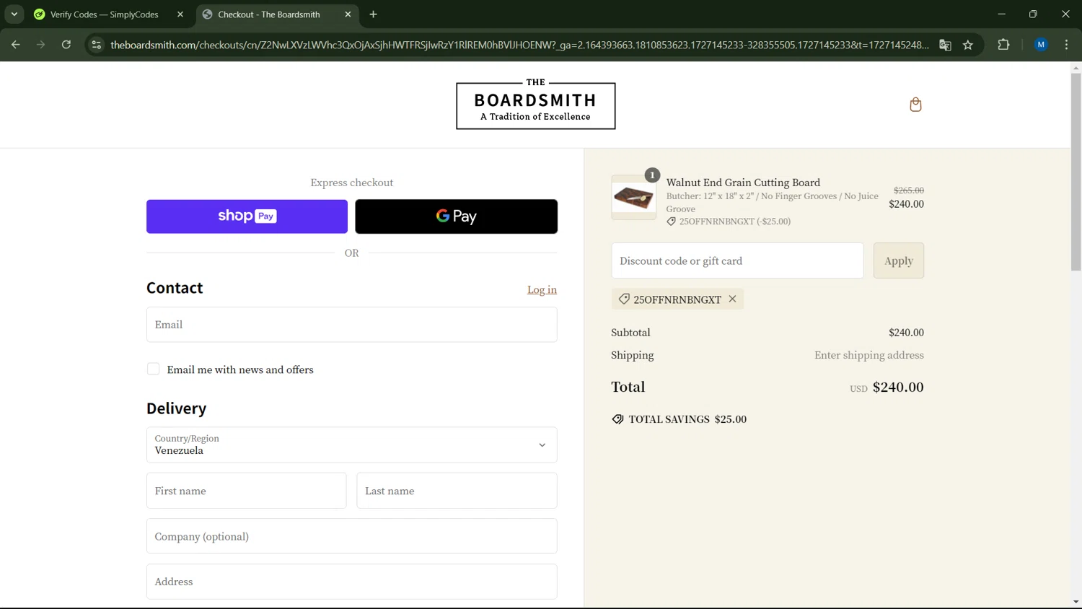Open the browser extensions icon
Screen dimensions: 1082x609
click(1003, 45)
